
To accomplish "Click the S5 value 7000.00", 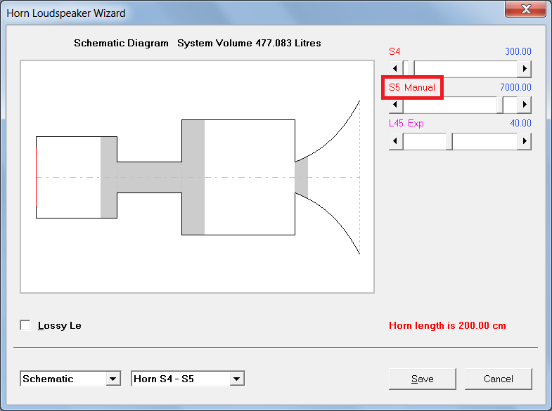I will click(x=515, y=87).
